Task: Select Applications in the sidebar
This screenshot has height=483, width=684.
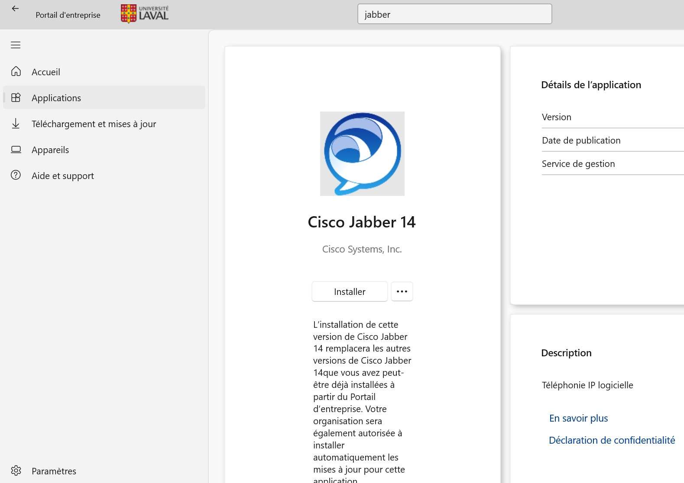Action: pyautogui.click(x=56, y=98)
